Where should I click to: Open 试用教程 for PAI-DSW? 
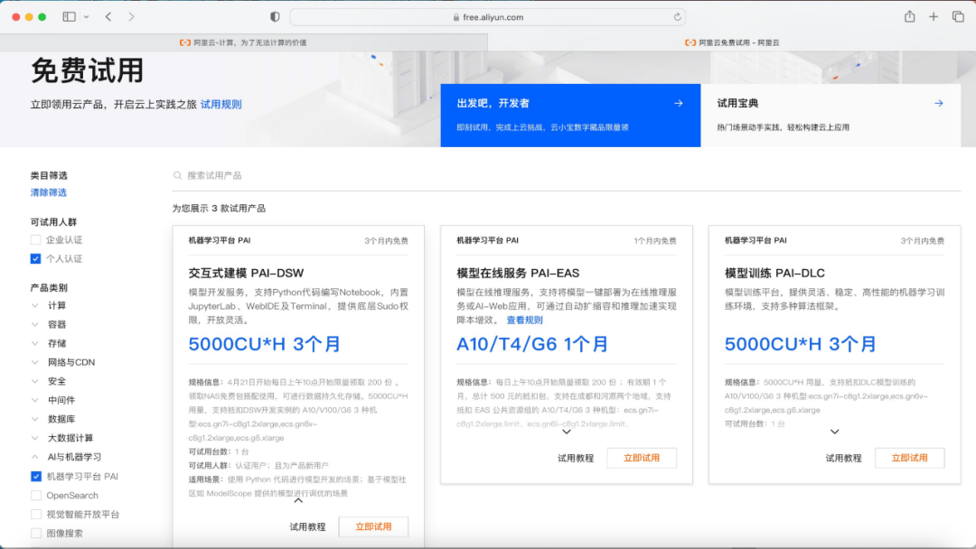coord(307,526)
